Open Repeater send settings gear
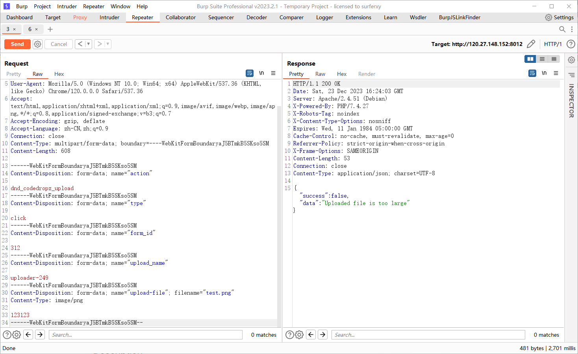 tap(37, 44)
